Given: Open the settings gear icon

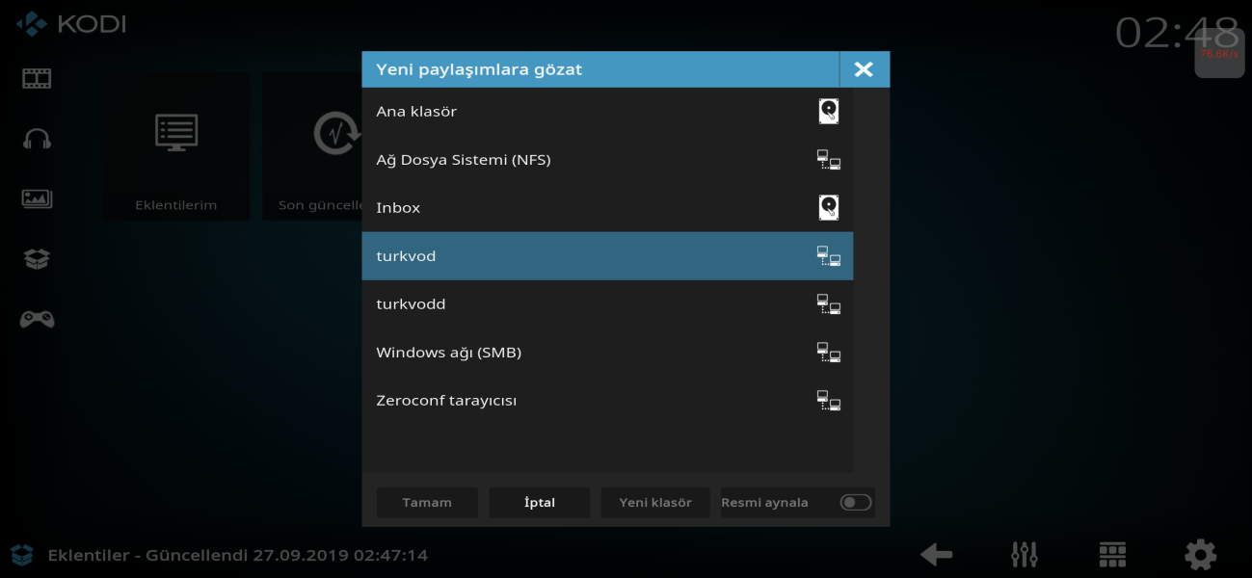Looking at the screenshot, I should (x=1200, y=554).
